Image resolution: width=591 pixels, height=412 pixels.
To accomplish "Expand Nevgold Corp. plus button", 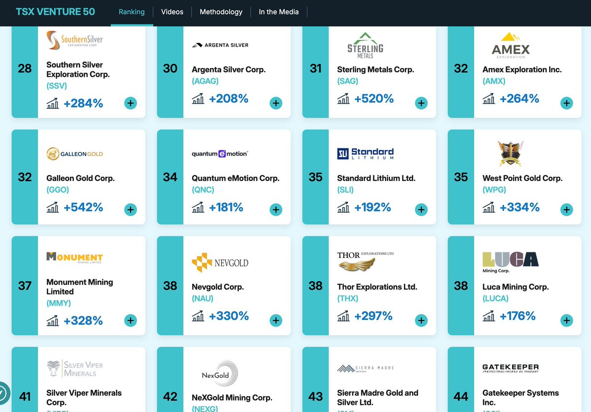I will click(276, 320).
